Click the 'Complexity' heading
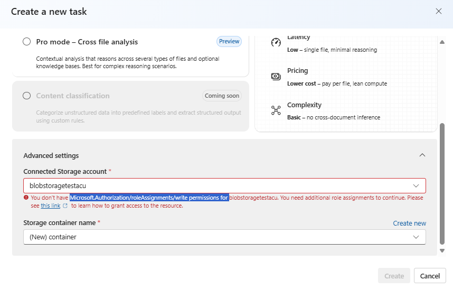The width and height of the screenshot is (453, 289). pyautogui.click(x=304, y=105)
